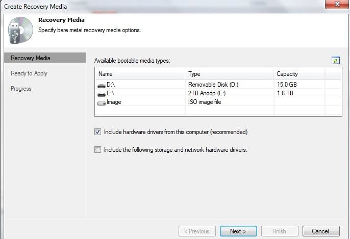
Task: Select the Recovery Media wizard step
Action: 45,58
